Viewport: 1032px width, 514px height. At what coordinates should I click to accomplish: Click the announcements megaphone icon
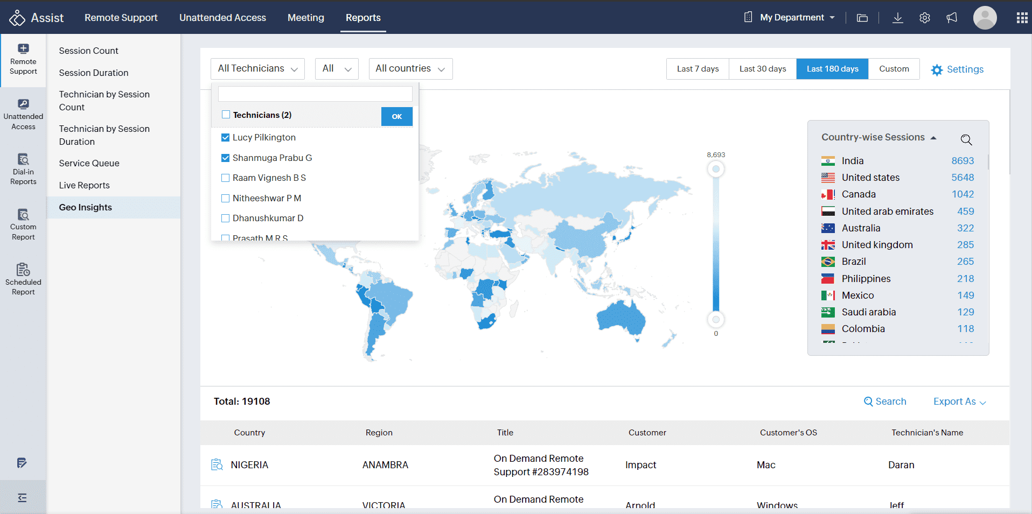(x=952, y=18)
